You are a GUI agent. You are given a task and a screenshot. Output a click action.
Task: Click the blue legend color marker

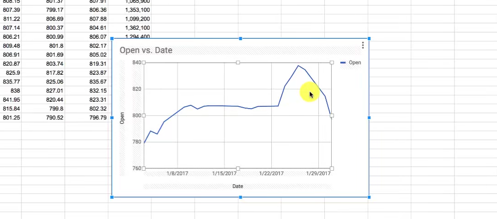click(x=343, y=63)
